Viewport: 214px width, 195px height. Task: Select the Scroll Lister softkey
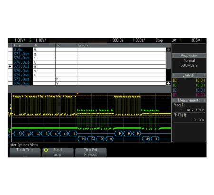click(x=58, y=152)
